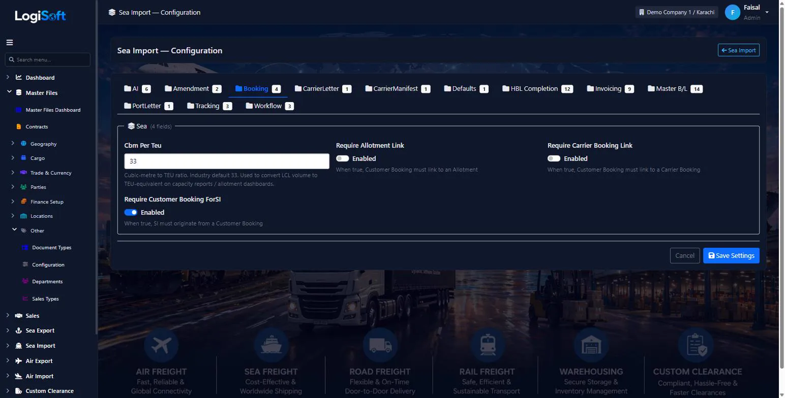Screen dimensions: 785x398
Task: Expand the Finance Setup chevron
Action: 13,202
